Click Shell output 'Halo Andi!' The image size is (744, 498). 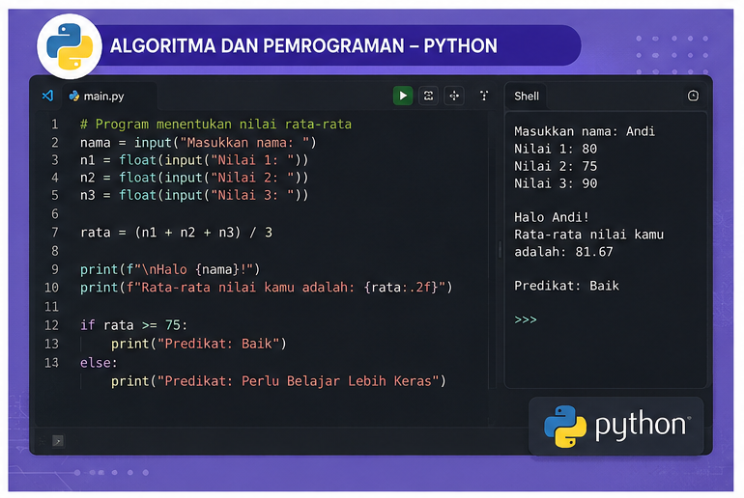(x=552, y=217)
